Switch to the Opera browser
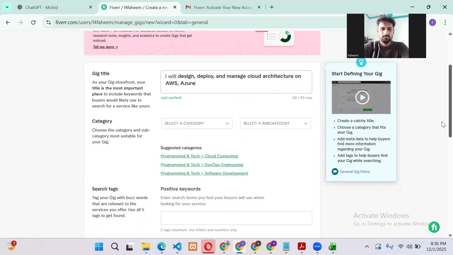 208,247
